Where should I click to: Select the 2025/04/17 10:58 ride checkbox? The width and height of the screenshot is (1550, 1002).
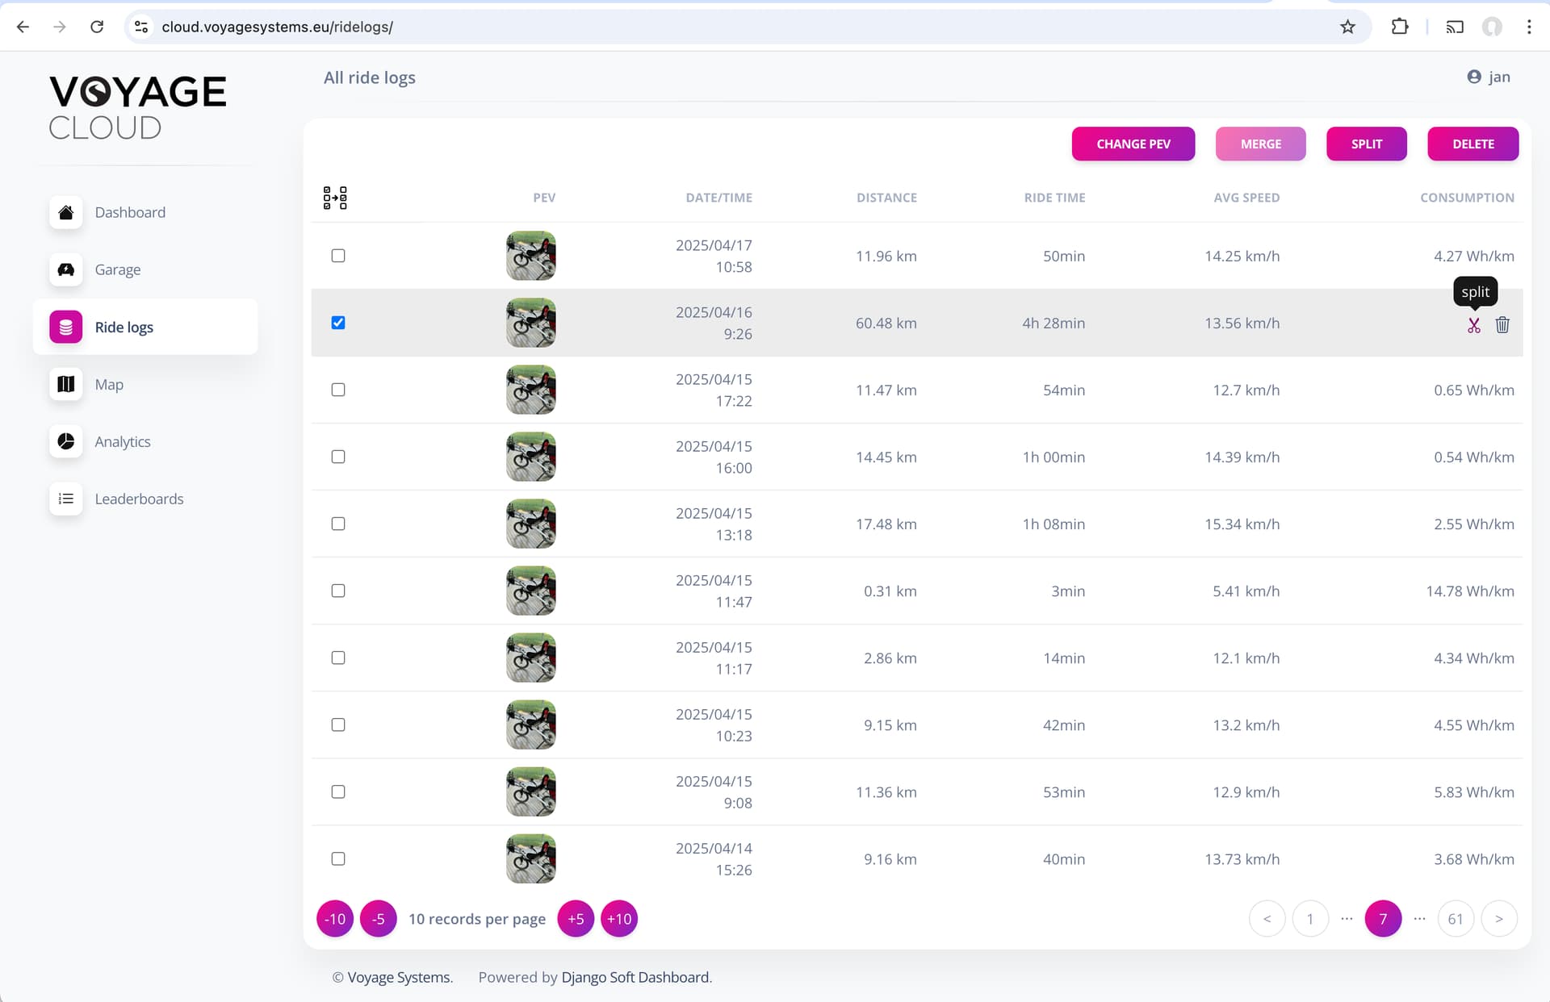[338, 256]
